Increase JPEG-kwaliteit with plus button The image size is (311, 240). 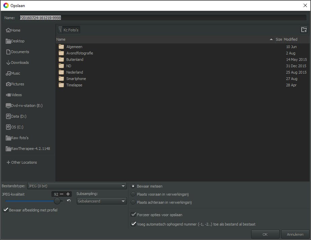click(x=68, y=194)
